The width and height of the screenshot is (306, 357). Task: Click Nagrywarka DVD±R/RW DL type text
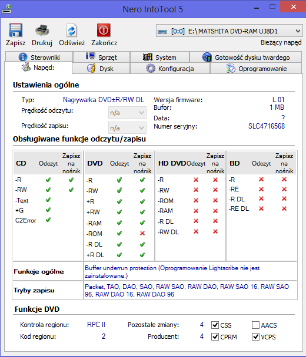pyautogui.click(x=104, y=100)
